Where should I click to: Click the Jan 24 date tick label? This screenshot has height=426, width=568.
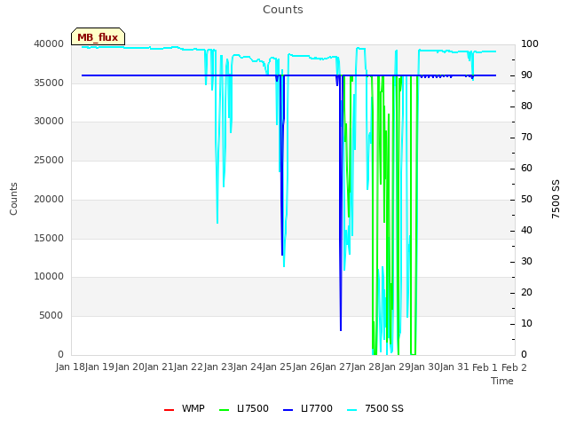pos(248,367)
